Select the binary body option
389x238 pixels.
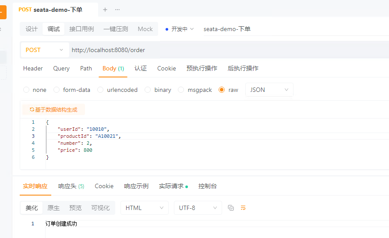148,90
